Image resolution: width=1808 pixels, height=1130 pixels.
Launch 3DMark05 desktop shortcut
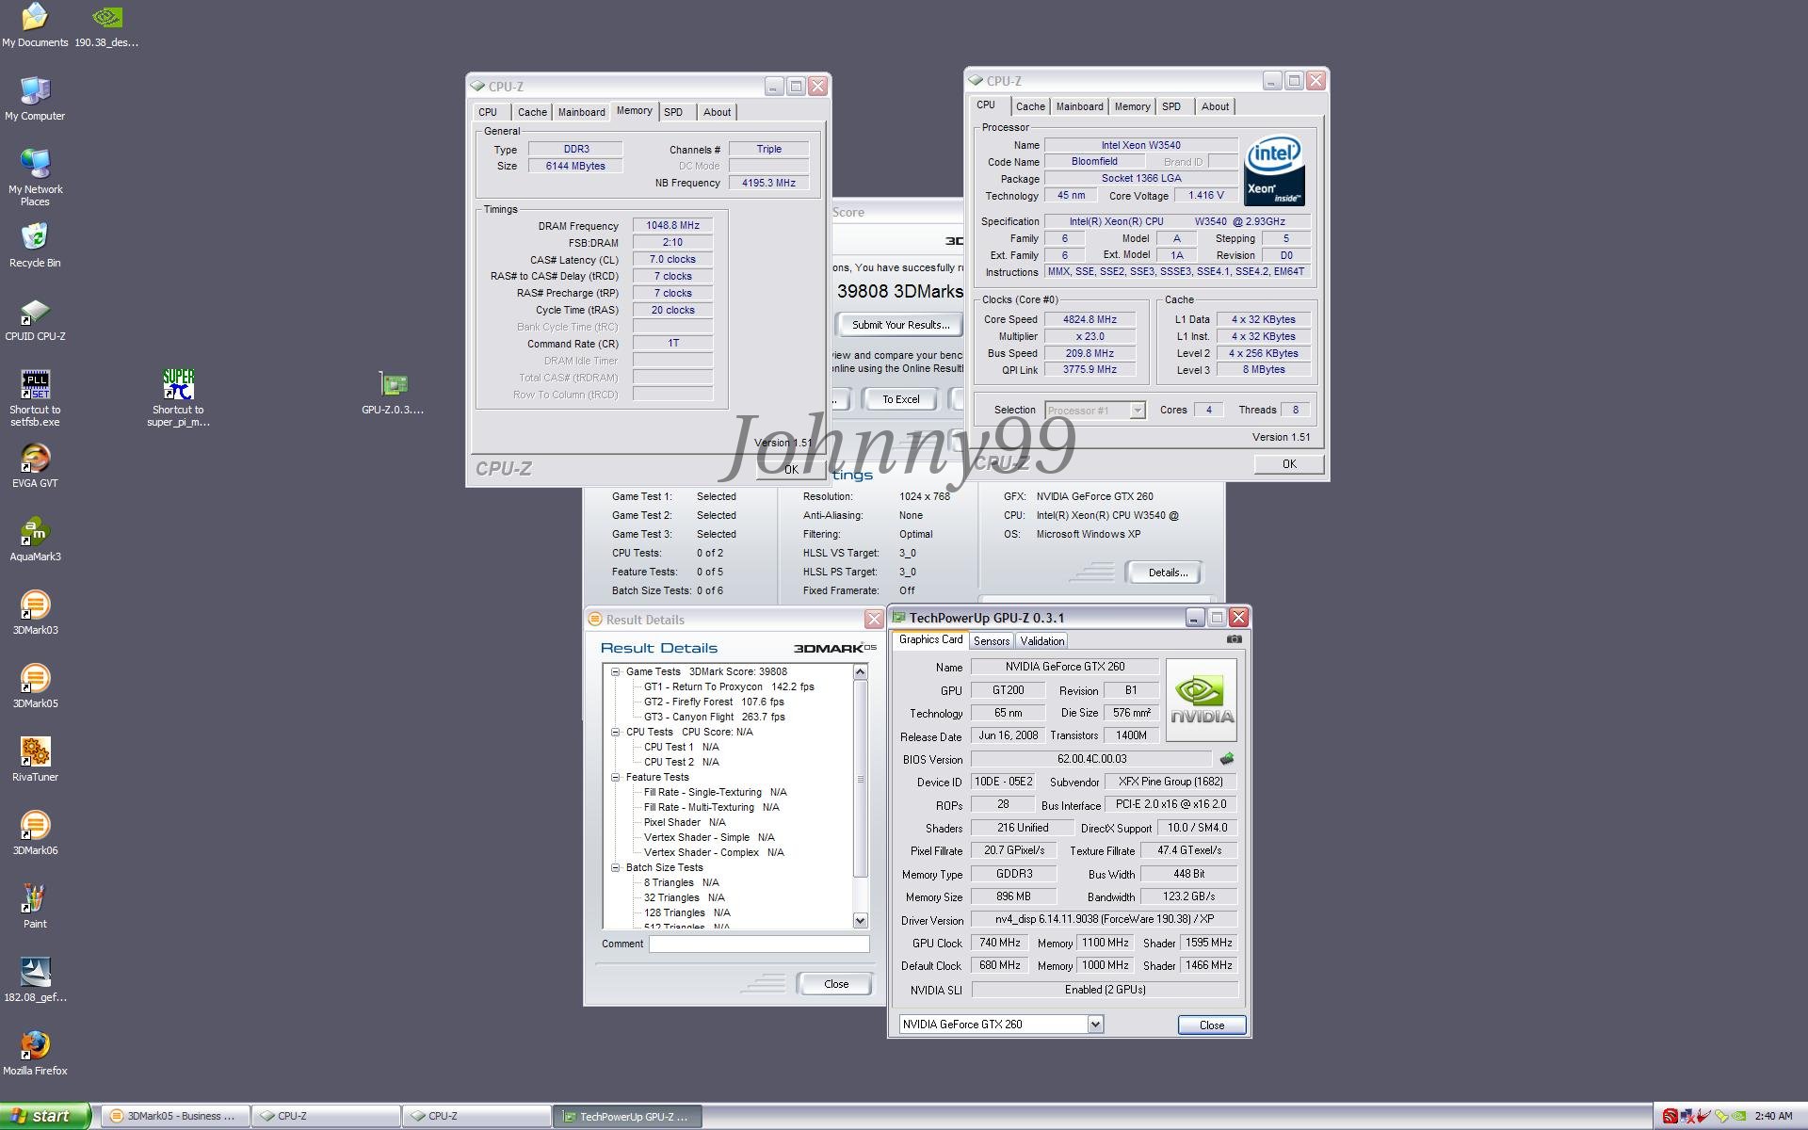point(35,686)
